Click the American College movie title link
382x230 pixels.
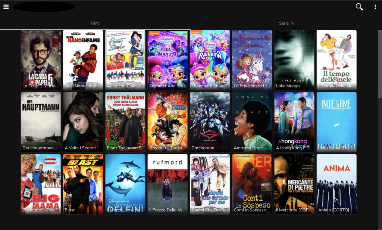(x=125, y=86)
